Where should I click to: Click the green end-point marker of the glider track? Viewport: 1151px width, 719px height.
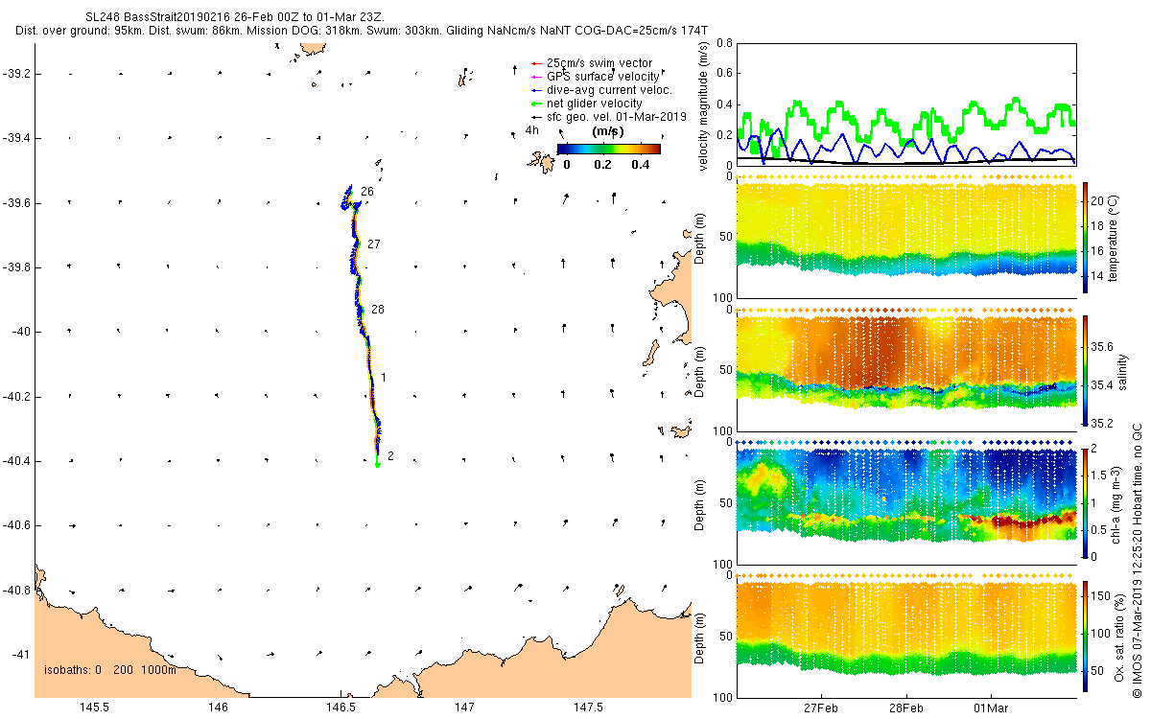click(378, 465)
